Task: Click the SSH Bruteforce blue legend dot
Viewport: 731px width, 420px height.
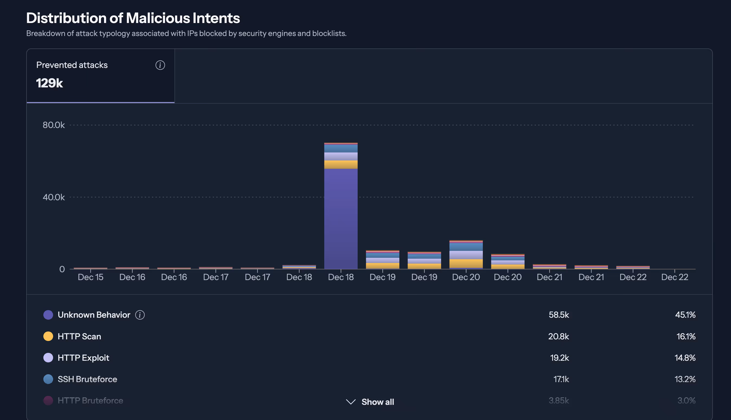Action: (x=48, y=379)
